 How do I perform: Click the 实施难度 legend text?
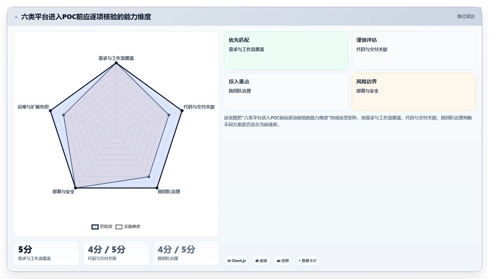click(x=132, y=227)
